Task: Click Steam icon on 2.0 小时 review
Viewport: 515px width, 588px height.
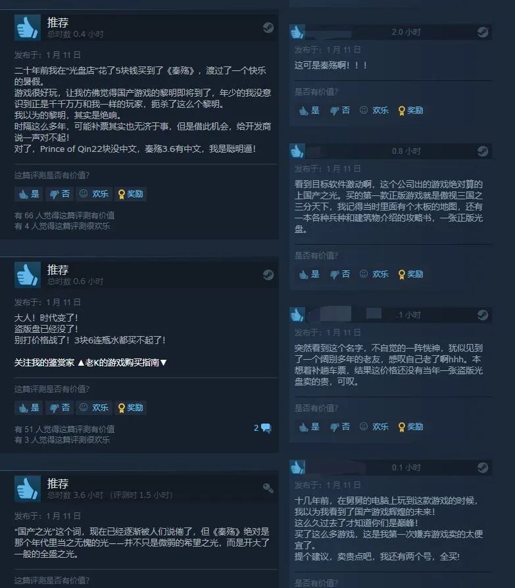Action: pyautogui.click(x=483, y=32)
